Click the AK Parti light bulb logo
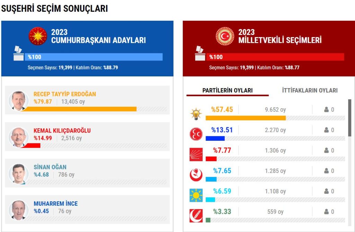This screenshot has width=355, height=232. tap(196, 114)
